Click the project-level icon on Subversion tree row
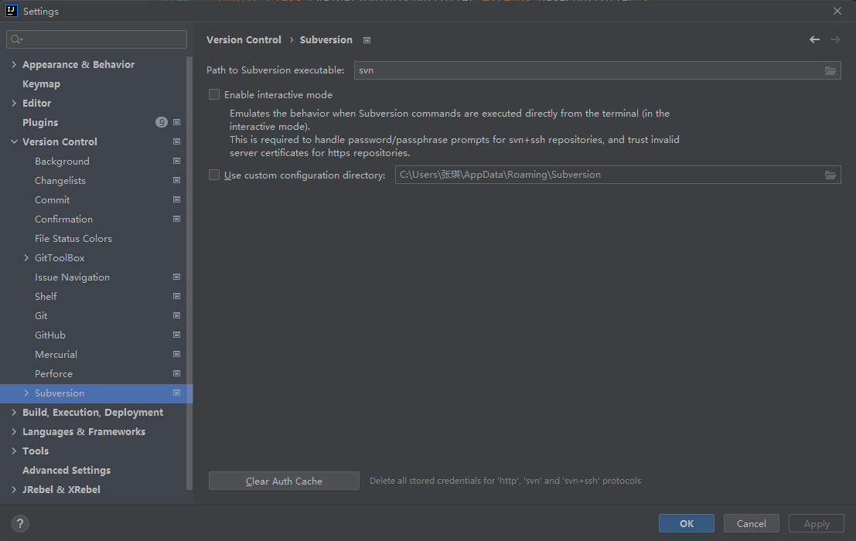The width and height of the screenshot is (856, 541). [176, 393]
